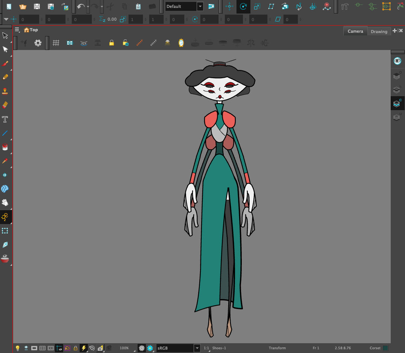Click the Rigging tool bone icon
405x353 pixels.
coord(345,6)
